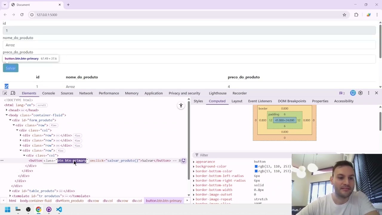Open the DevTools three-dot customize menu
The image size is (382, 215).
(369, 93)
